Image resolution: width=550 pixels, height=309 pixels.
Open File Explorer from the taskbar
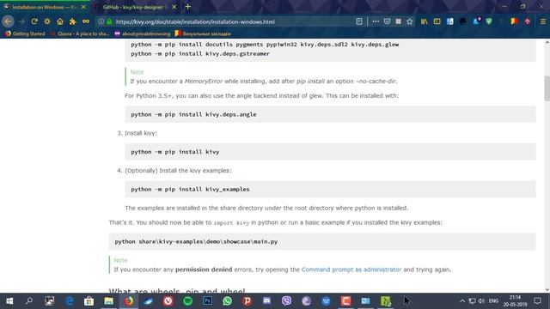click(109, 301)
